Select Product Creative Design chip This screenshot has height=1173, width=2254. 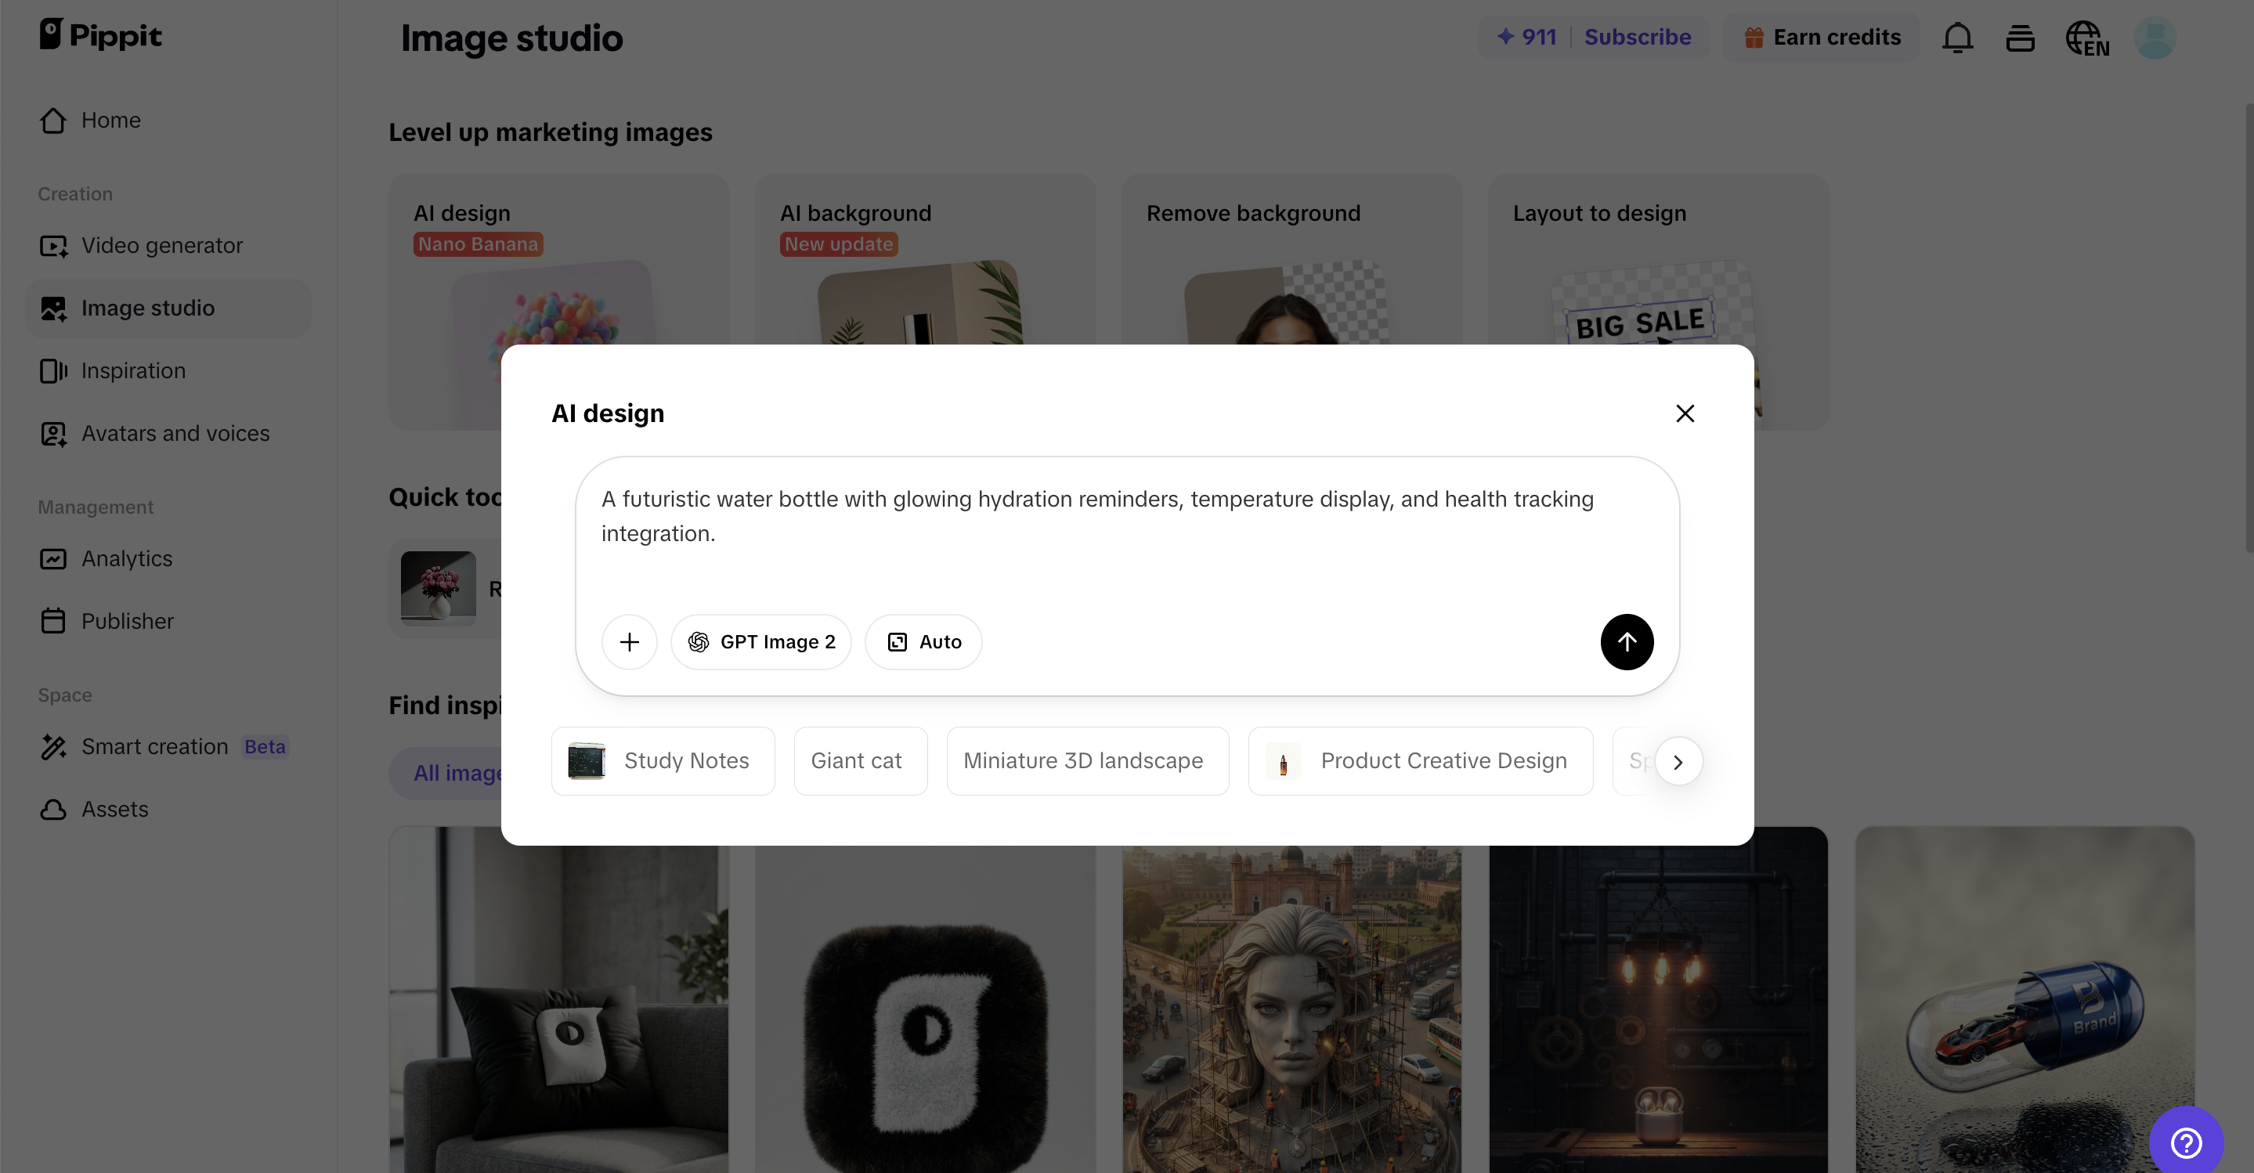click(1420, 761)
